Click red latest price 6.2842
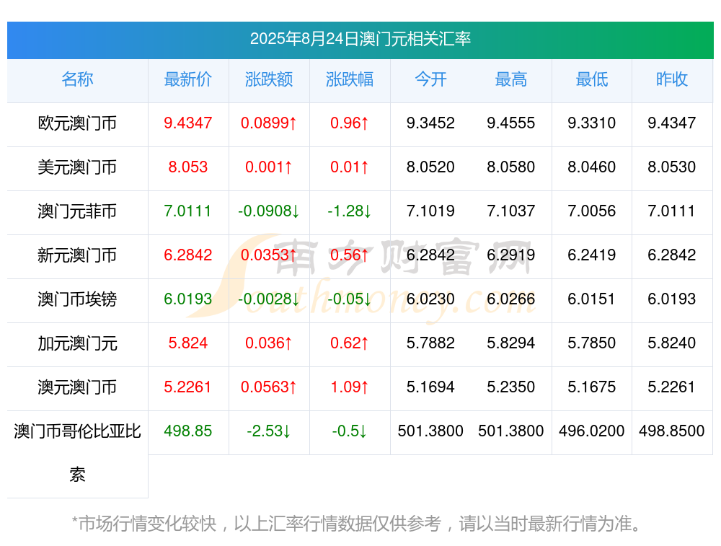Image resolution: width=721 pixels, height=546 pixels. point(188,255)
